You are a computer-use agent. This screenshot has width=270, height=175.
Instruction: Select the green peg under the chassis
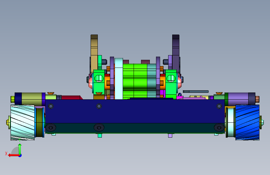click(100, 135)
